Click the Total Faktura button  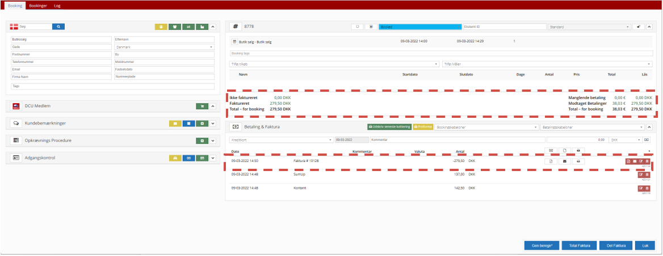pyautogui.click(x=580, y=245)
